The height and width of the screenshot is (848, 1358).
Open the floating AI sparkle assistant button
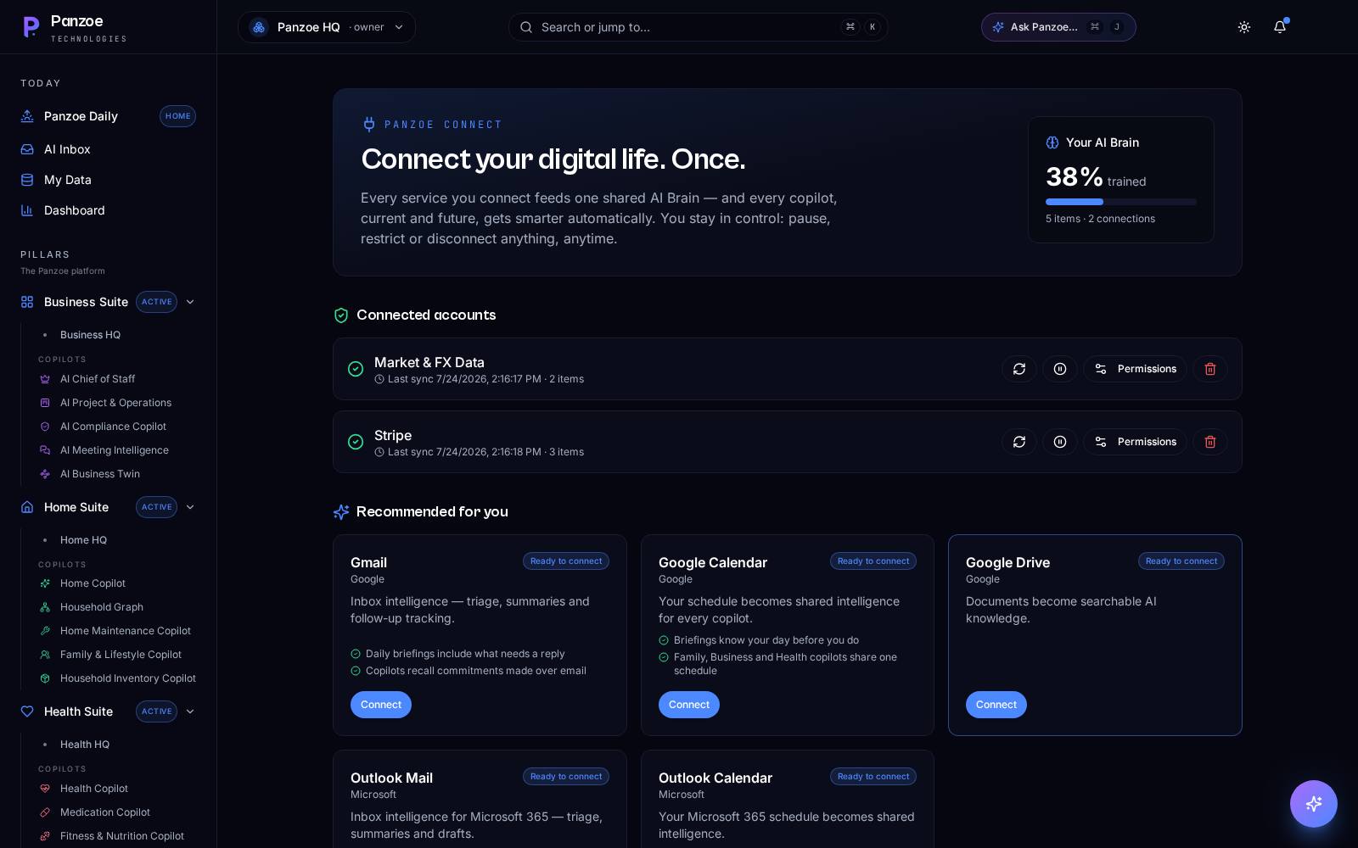click(1314, 804)
